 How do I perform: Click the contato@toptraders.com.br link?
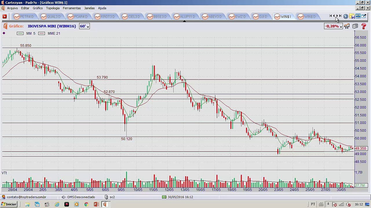[x=26, y=197]
